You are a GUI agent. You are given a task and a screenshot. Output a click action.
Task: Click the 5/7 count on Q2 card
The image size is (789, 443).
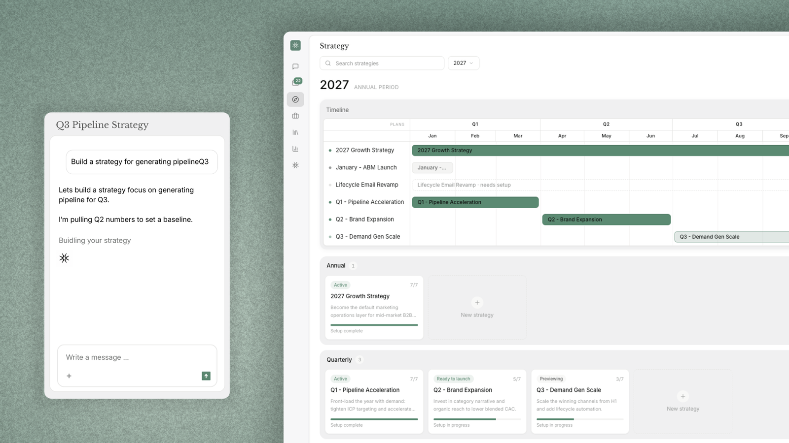click(x=517, y=379)
